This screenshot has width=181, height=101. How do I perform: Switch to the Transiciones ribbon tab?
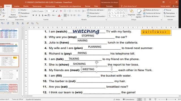point(37,6)
